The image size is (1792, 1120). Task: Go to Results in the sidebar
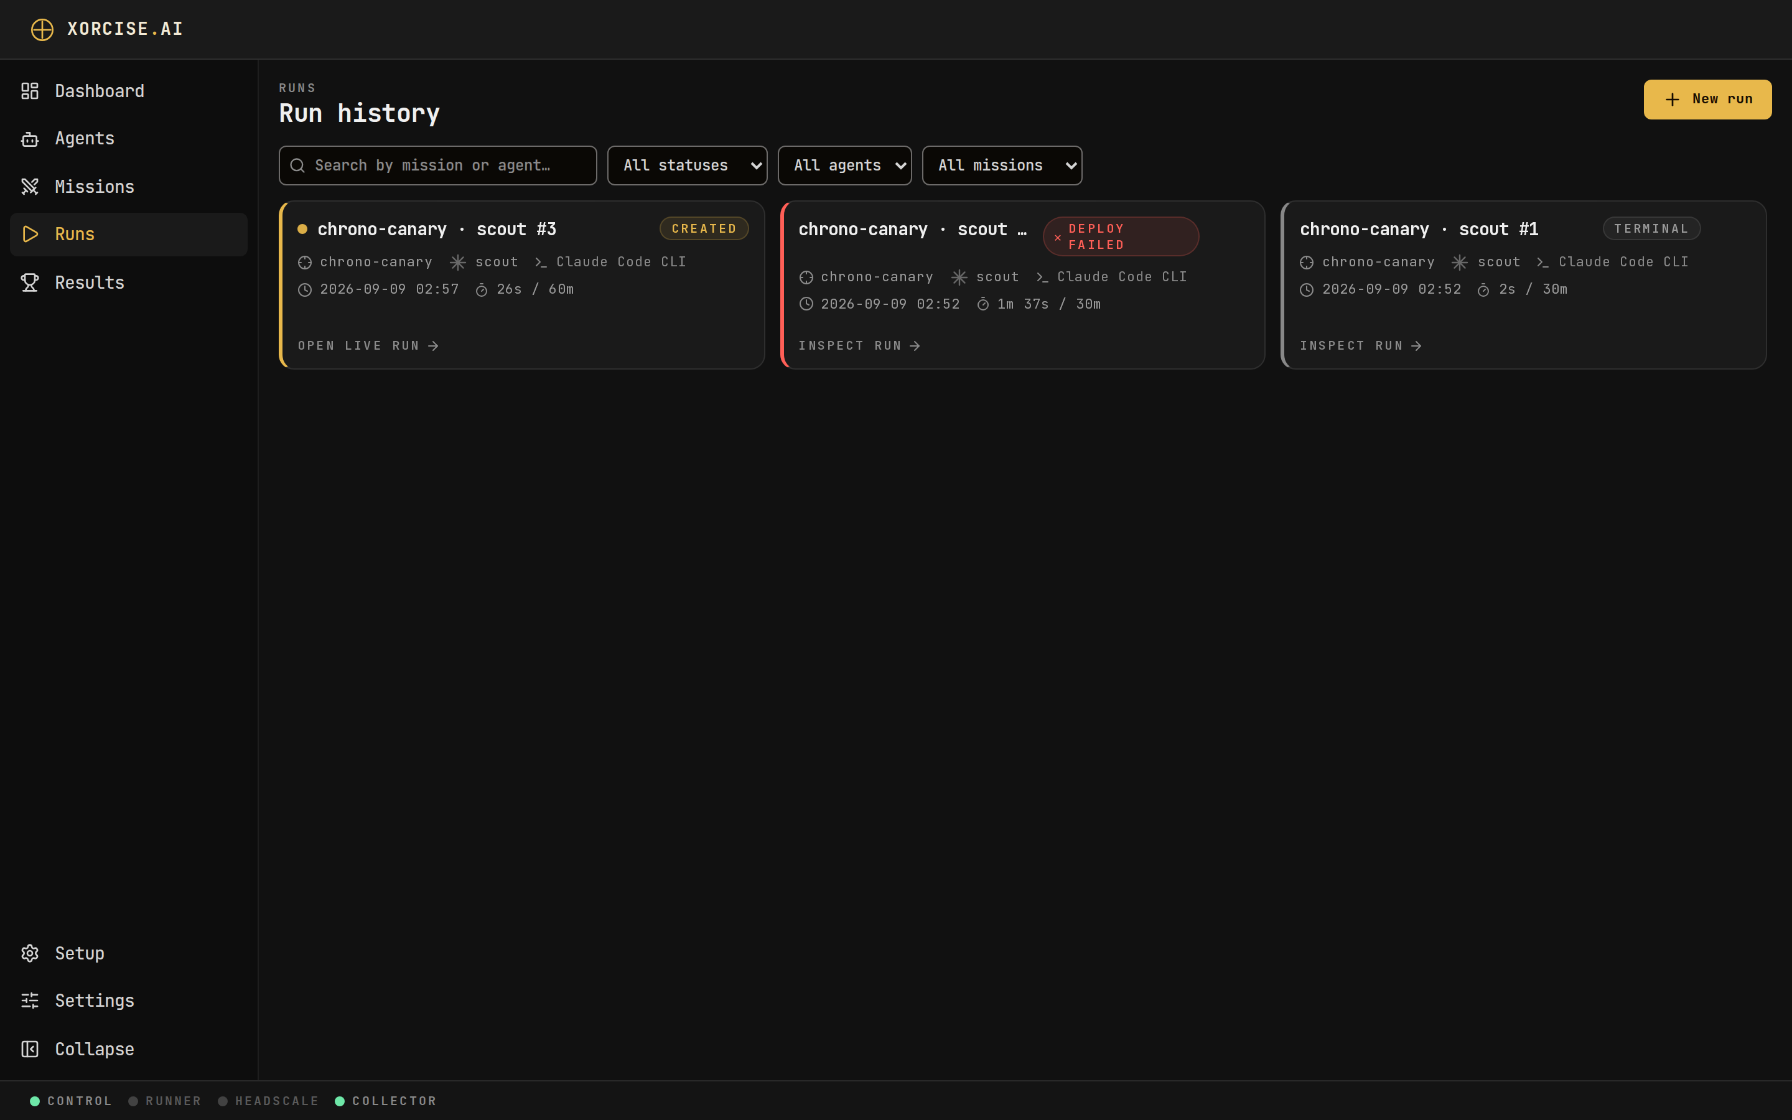coord(129,282)
